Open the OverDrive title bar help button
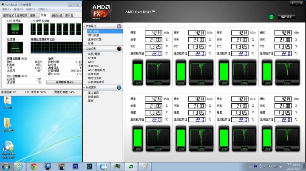The image size is (306, 171). [292, 3]
